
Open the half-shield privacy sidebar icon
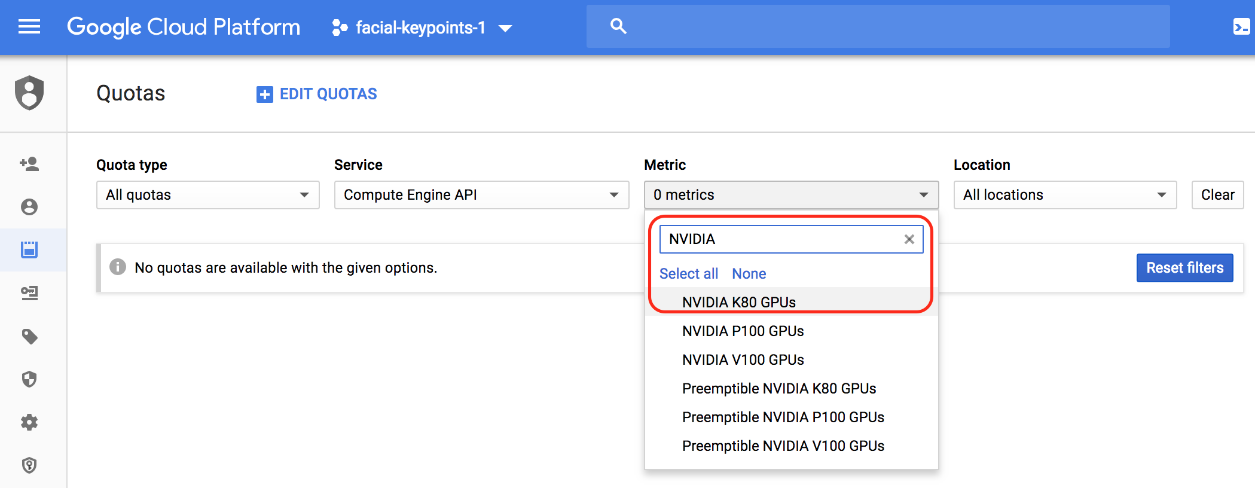(x=29, y=379)
